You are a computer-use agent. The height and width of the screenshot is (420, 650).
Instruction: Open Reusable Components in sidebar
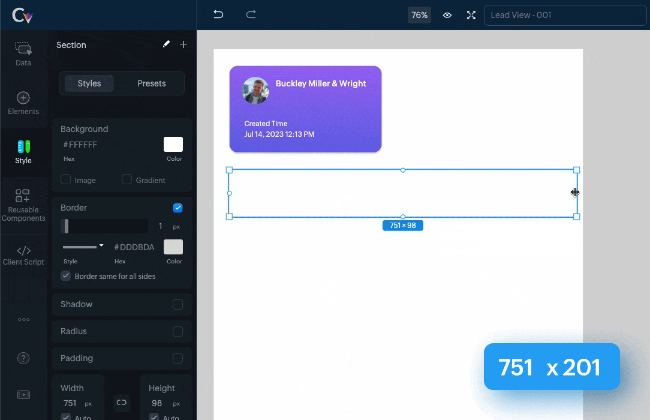pos(23,205)
